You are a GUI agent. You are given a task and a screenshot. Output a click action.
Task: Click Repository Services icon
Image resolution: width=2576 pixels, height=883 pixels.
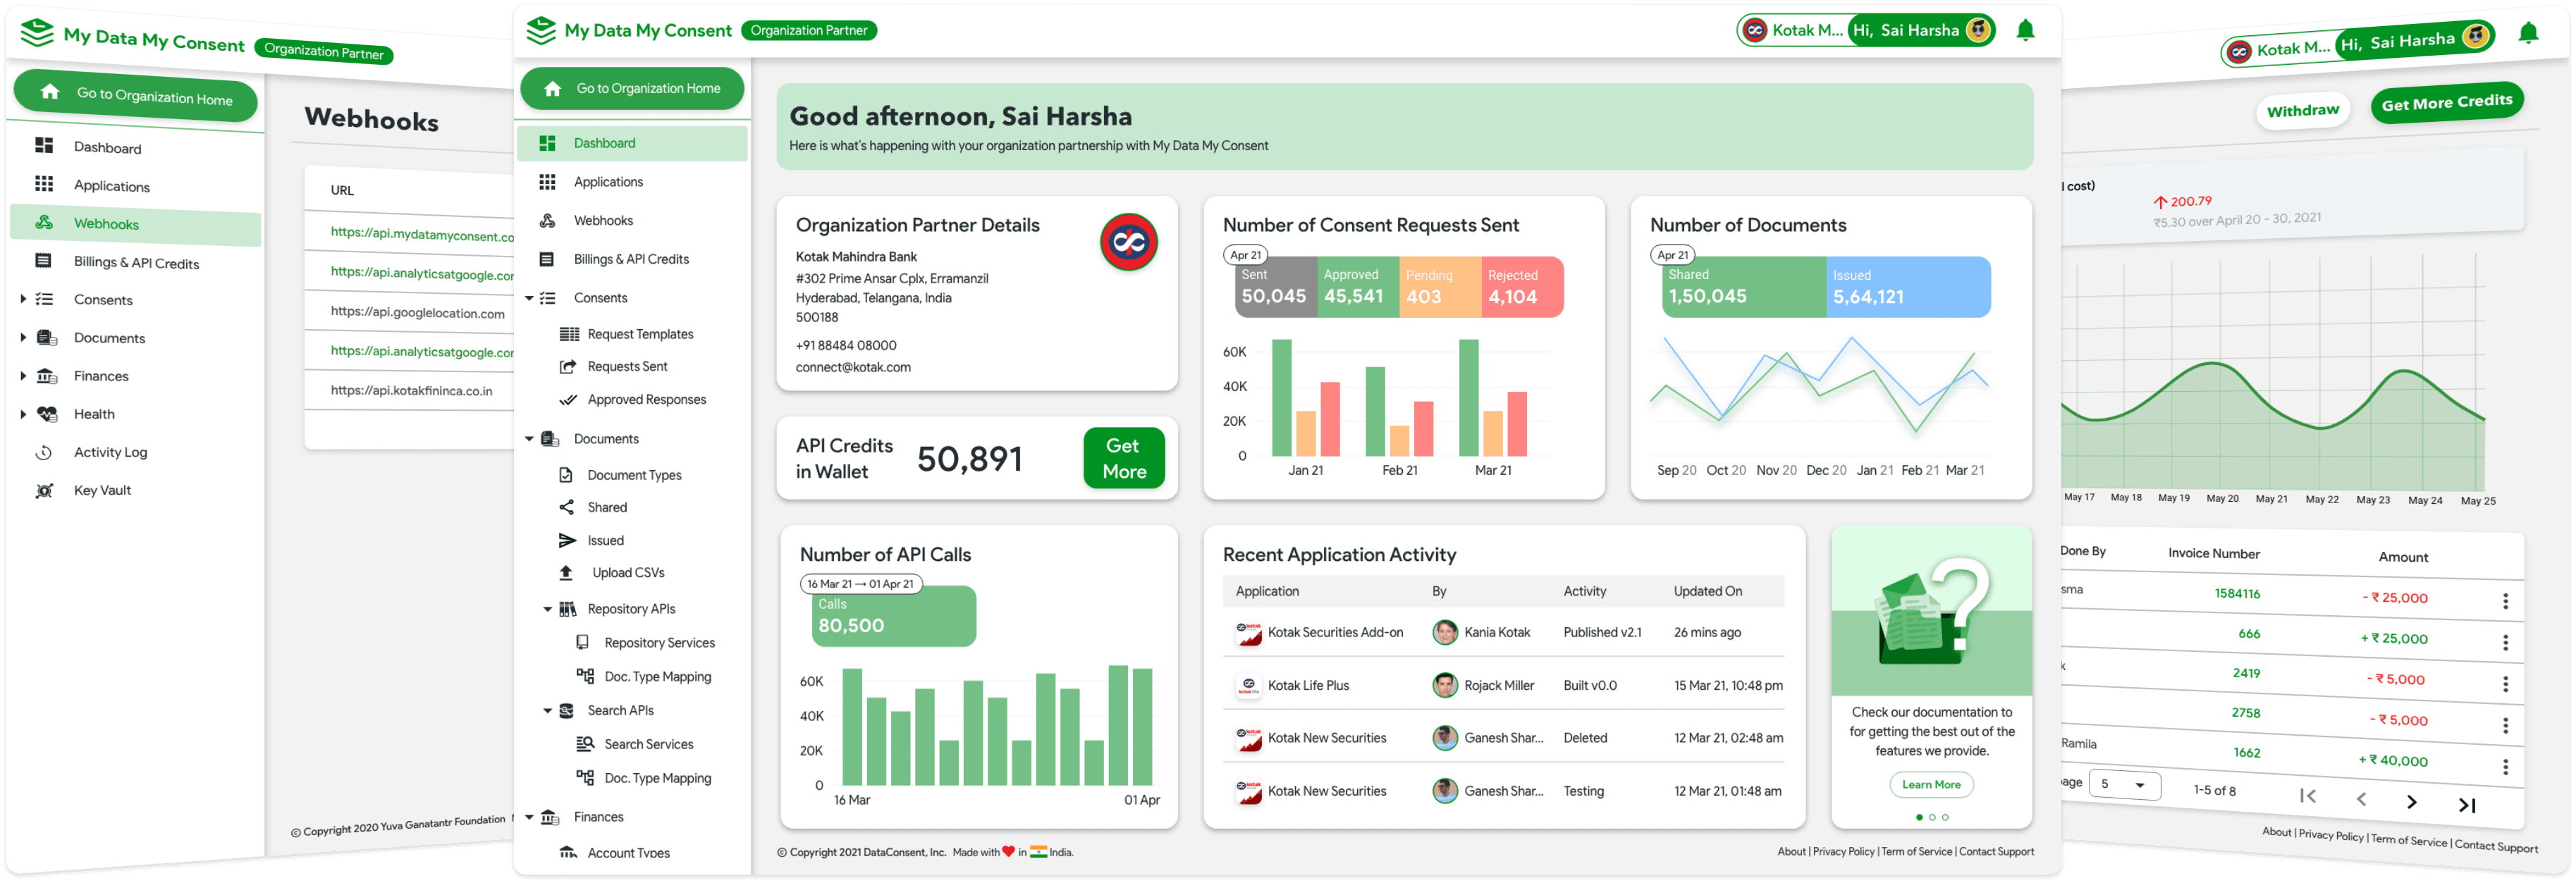click(x=582, y=643)
